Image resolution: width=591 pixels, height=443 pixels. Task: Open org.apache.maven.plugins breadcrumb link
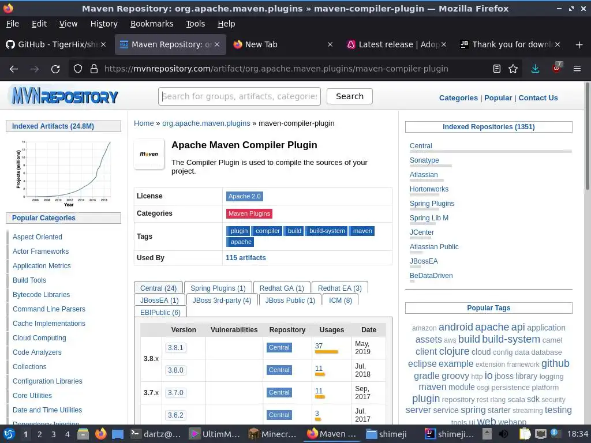[206, 123]
